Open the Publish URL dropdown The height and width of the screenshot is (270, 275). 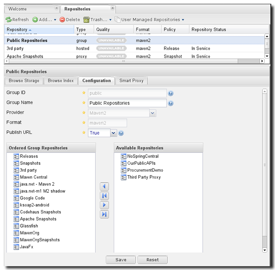(x=113, y=133)
